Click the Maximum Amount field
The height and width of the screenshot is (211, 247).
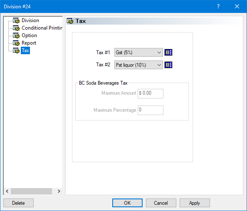[151, 93]
